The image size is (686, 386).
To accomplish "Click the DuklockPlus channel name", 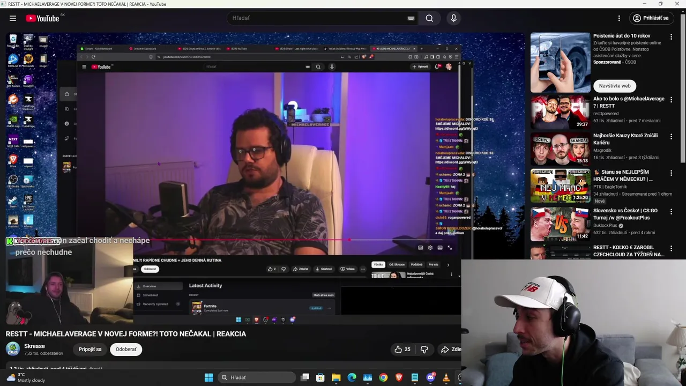I will (x=605, y=226).
